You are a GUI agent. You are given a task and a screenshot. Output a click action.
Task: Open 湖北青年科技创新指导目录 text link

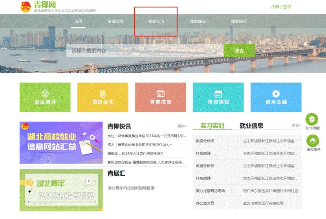click(x=131, y=188)
